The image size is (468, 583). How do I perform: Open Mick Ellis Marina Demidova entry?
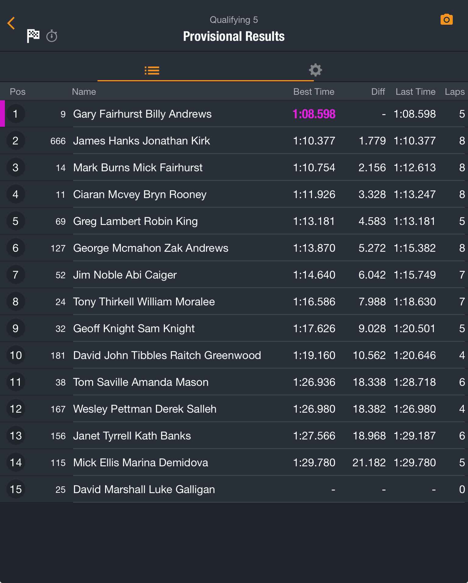(234, 462)
